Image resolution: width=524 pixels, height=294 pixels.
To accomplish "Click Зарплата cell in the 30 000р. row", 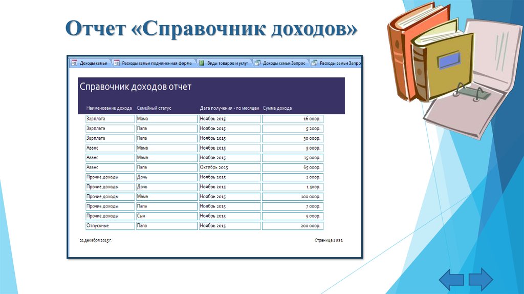I will [110, 138].
